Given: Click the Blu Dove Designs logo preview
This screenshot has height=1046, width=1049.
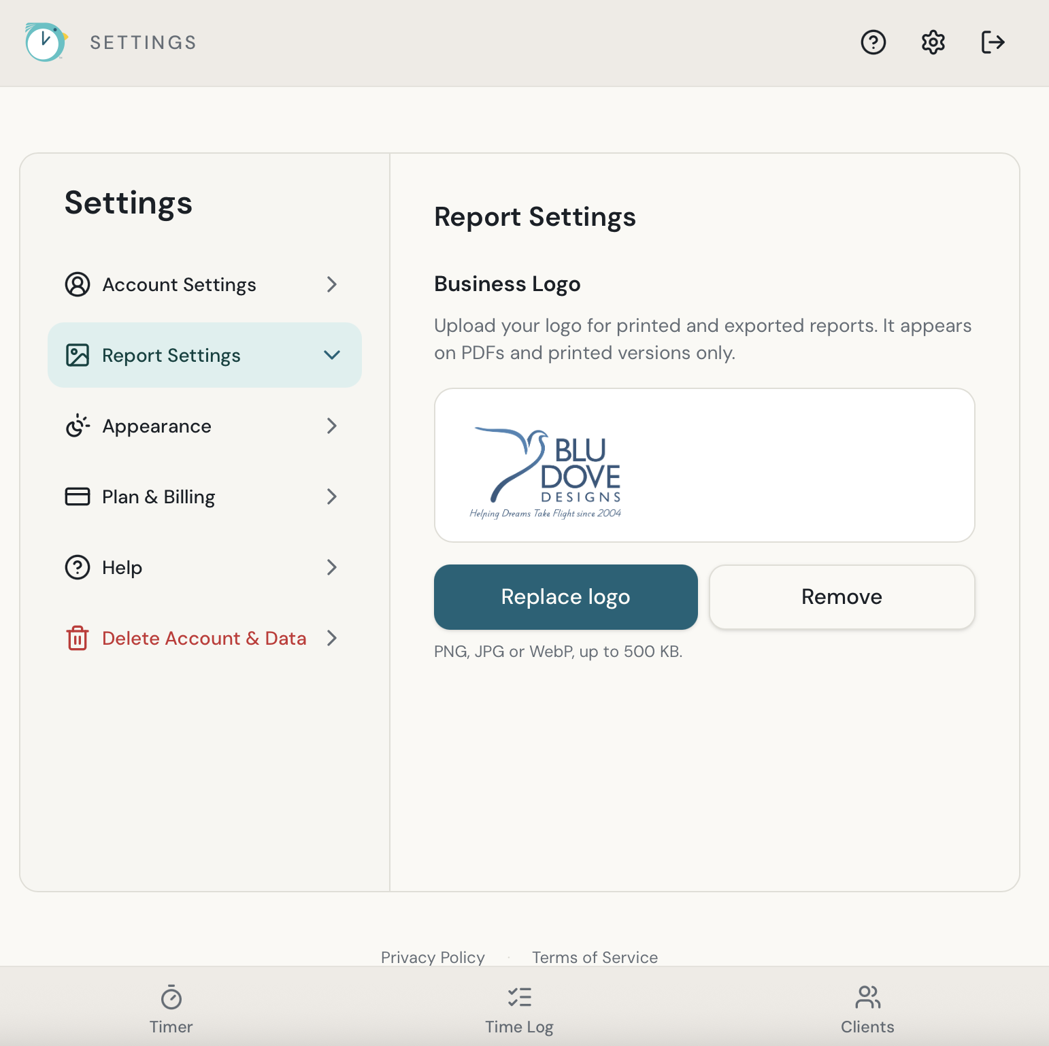Looking at the screenshot, I should pyautogui.click(x=546, y=473).
